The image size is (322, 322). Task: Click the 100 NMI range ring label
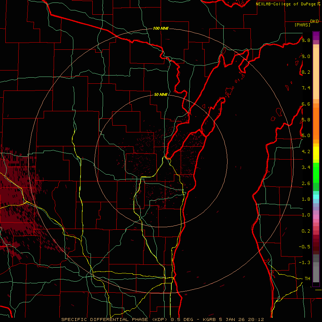(x=161, y=28)
